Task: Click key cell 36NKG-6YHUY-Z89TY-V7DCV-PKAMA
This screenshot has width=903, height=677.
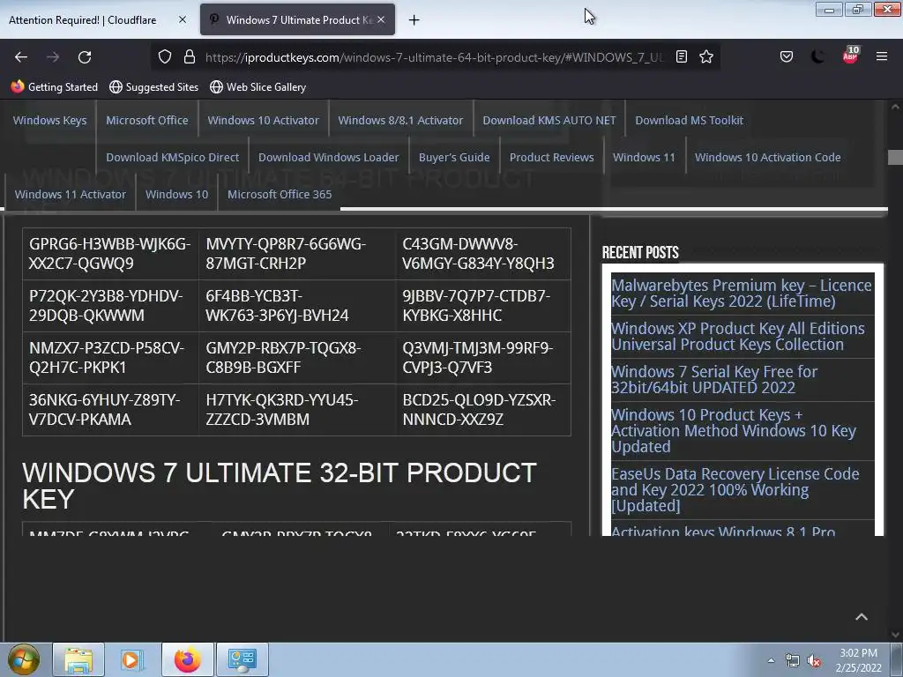Action: pyautogui.click(x=110, y=409)
